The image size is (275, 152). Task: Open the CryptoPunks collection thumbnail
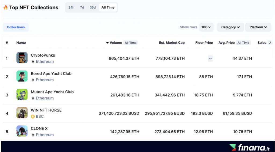pyautogui.click(x=22, y=58)
